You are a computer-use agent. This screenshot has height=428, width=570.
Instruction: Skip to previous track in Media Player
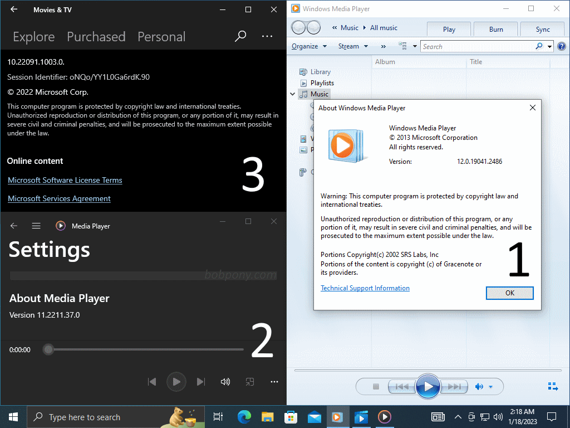click(x=152, y=382)
